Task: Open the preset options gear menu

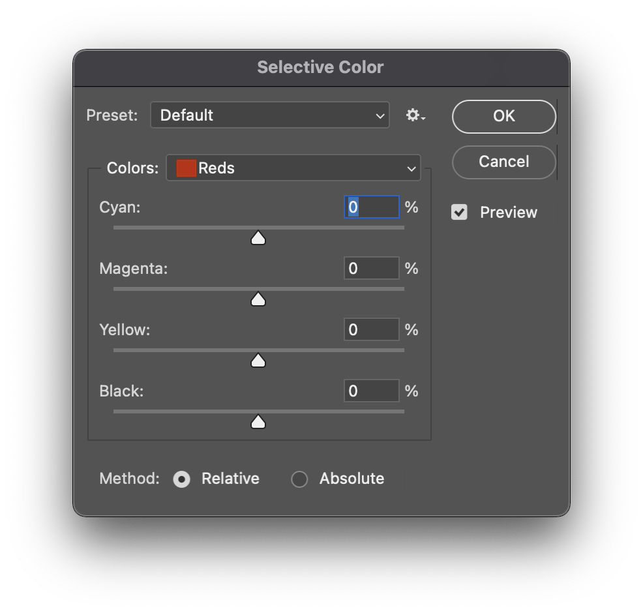Action: [x=415, y=115]
